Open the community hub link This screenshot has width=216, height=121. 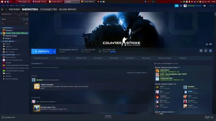(x=62, y=58)
